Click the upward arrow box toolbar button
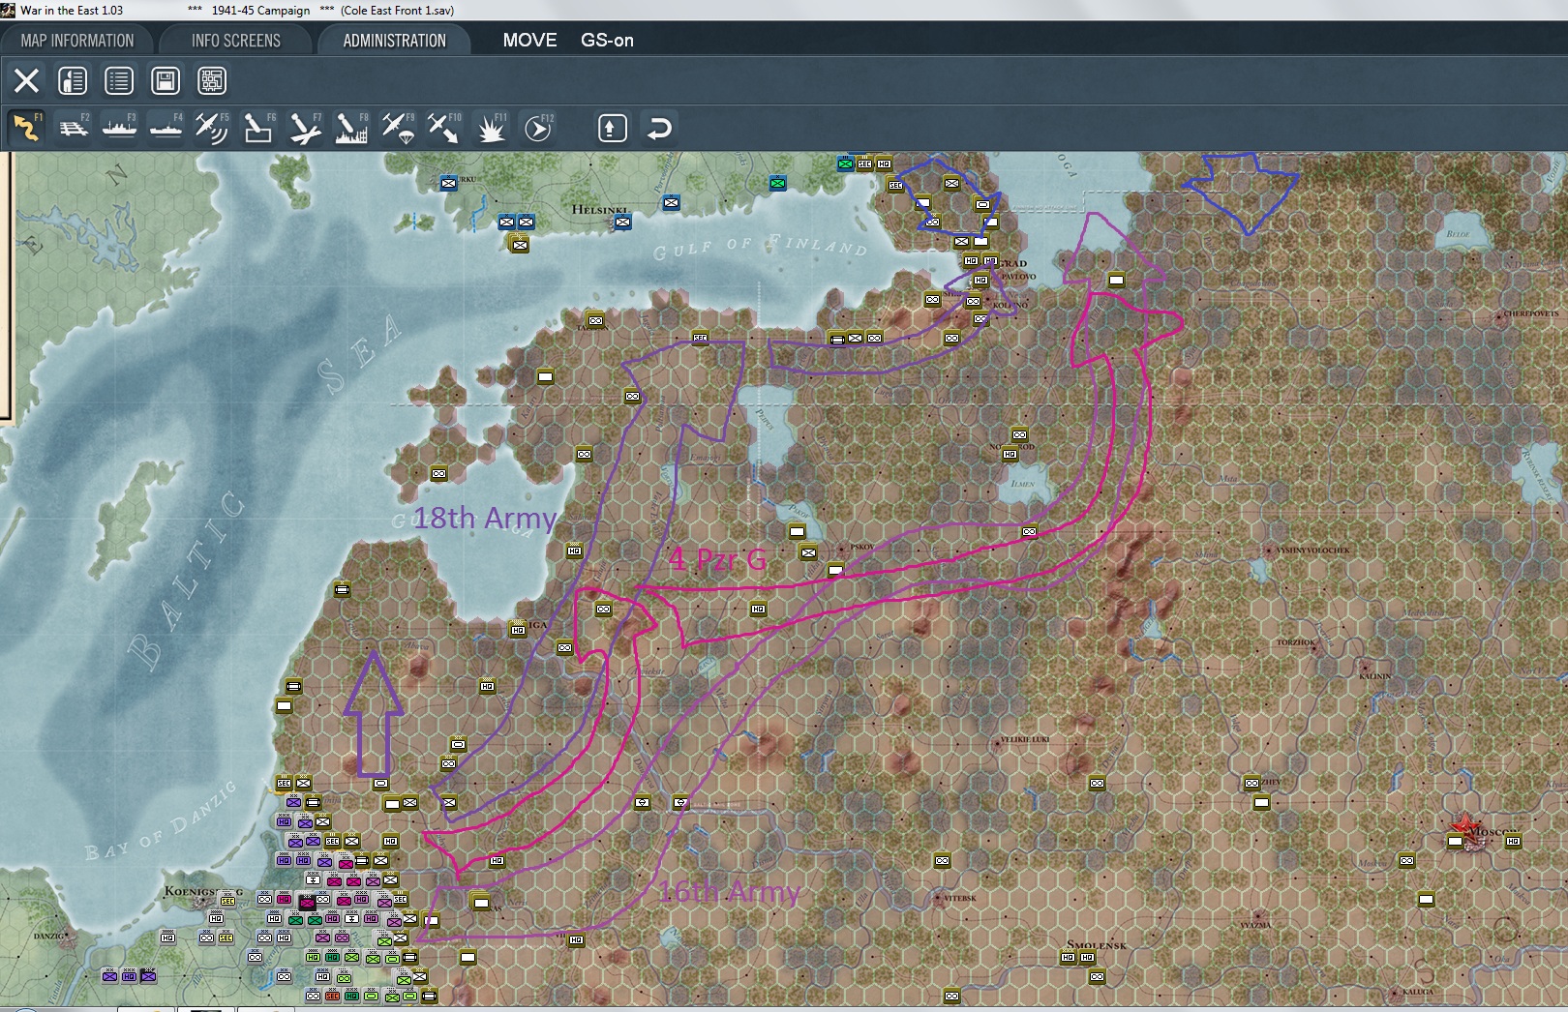Viewport: 1568px width, 1012px height. pos(613,128)
